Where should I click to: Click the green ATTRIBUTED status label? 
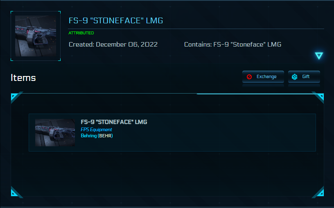pyautogui.click(x=81, y=33)
